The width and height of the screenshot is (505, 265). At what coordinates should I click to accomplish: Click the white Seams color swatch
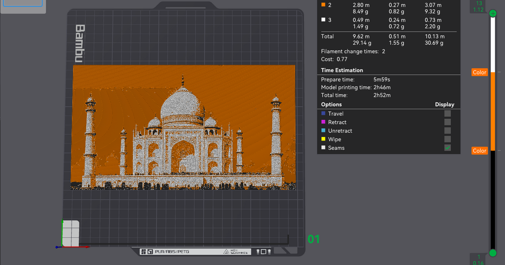click(x=323, y=148)
